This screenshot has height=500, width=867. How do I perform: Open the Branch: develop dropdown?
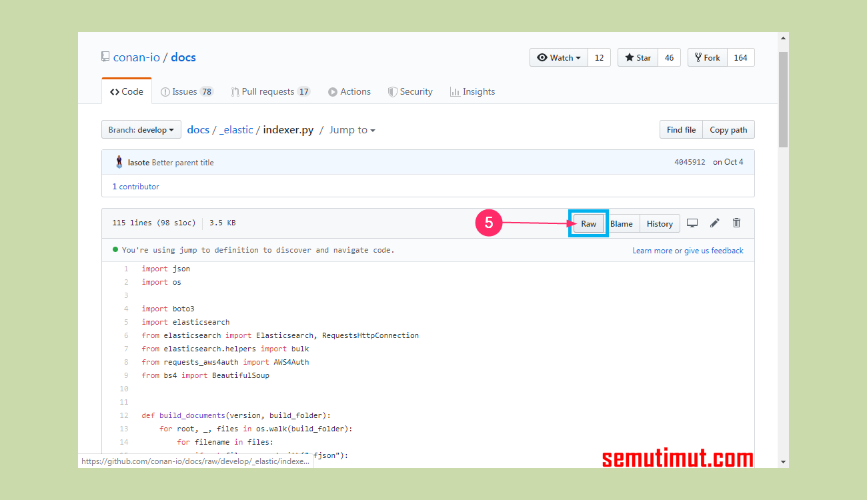coord(141,129)
